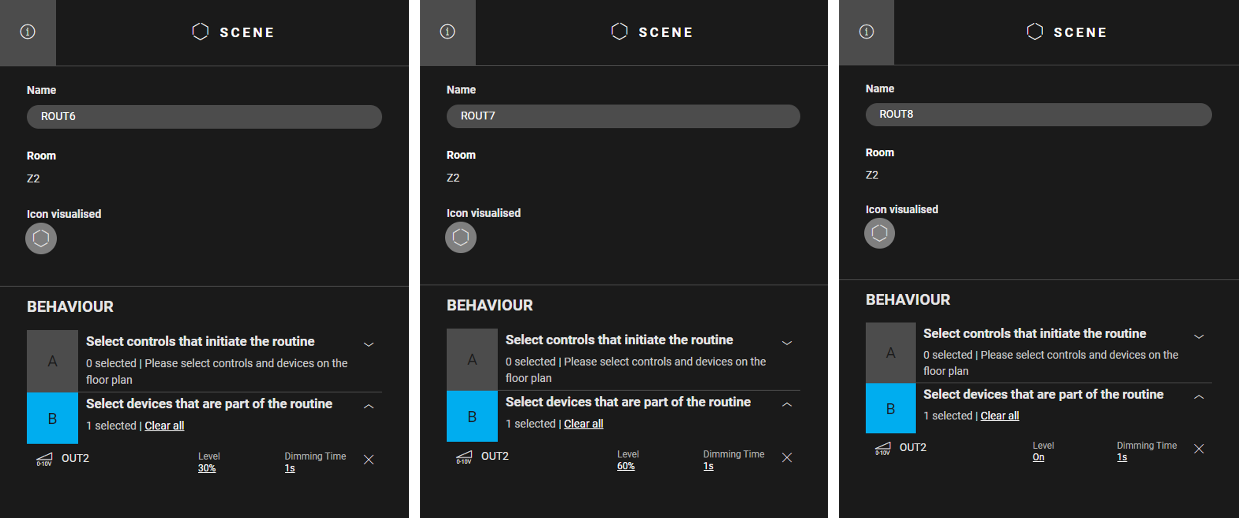Edit the 60% level value
The image size is (1239, 518).
click(x=626, y=466)
